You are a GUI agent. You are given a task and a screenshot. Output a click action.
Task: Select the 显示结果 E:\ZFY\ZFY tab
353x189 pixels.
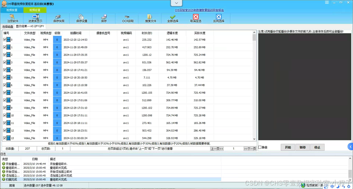(x=30, y=26)
